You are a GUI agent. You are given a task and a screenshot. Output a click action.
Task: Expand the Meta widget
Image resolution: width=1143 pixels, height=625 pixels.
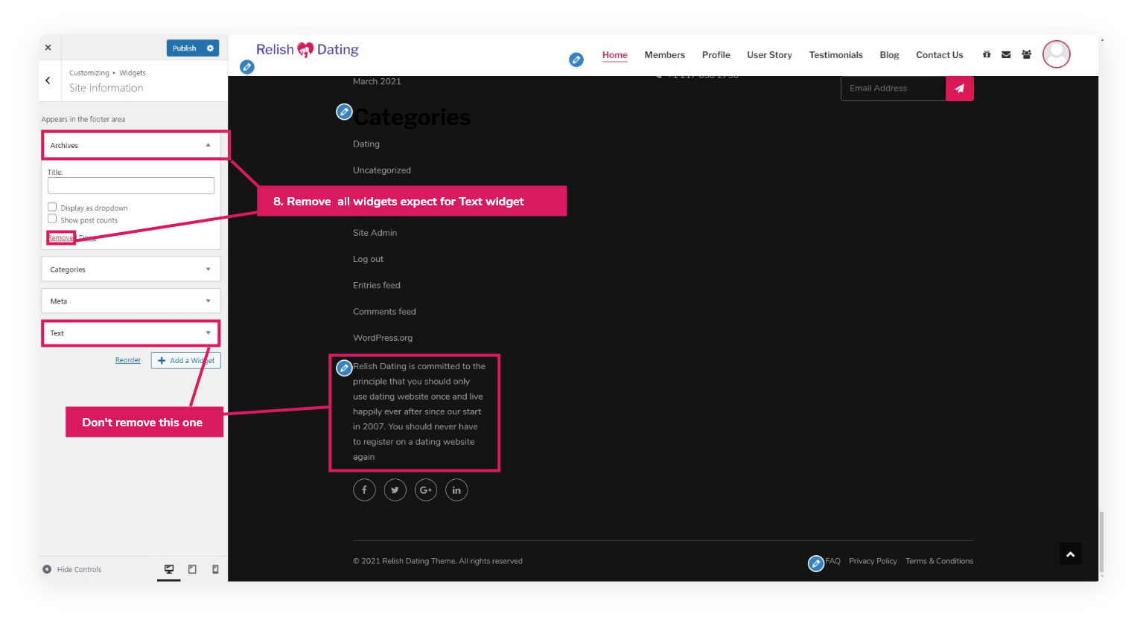[131, 301]
